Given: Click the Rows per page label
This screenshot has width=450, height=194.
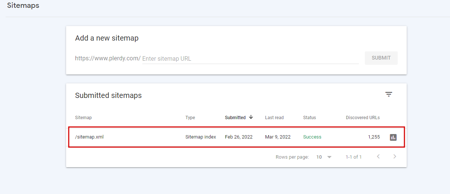Looking at the screenshot, I should click(292, 157).
